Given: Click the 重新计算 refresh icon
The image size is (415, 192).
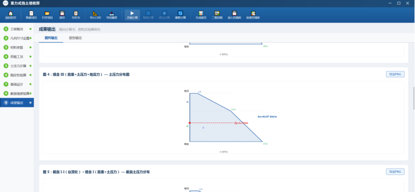Looking at the screenshot, I should [180, 15].
